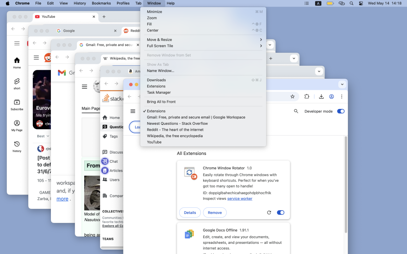Open the Extensions page hamburger menu

[x=133, y=111]
